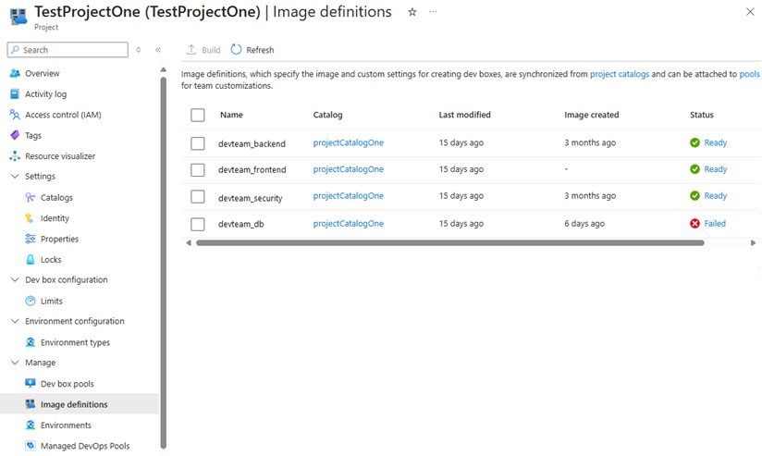Open Access control (IAM) icon
This screenshot has width=762, height=456.
(x=14, y=115)
